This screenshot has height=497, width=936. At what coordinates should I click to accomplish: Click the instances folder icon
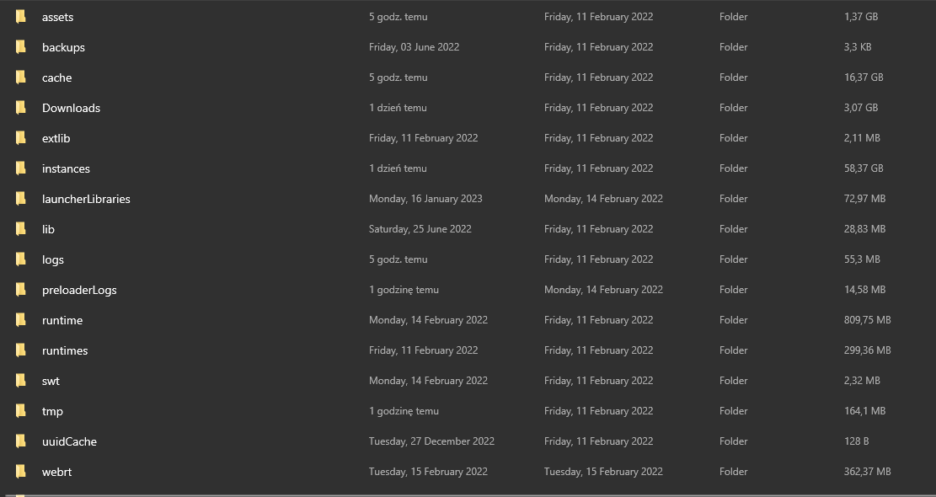(x=21, y=168)
